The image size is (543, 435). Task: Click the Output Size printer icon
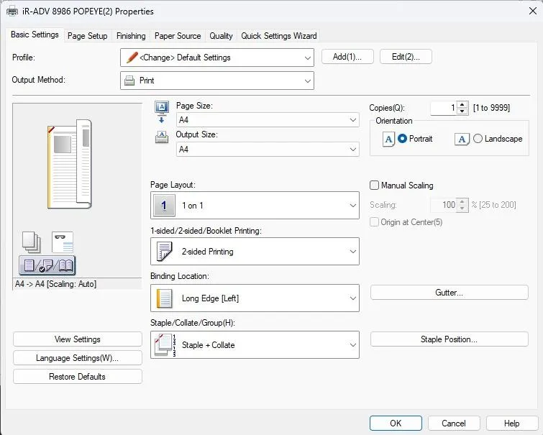coord(162,137)
